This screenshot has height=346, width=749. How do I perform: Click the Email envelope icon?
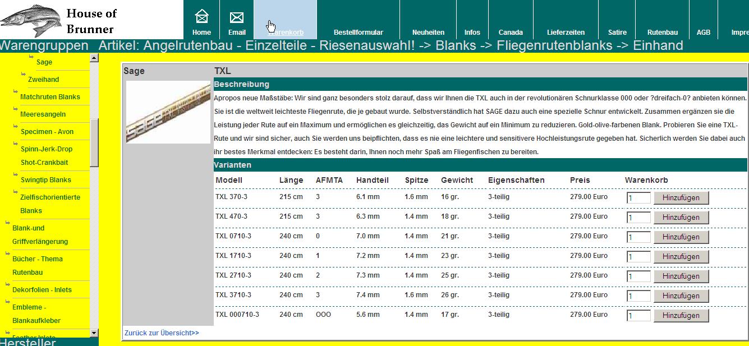pyautogui.click(x=237, y=17)
